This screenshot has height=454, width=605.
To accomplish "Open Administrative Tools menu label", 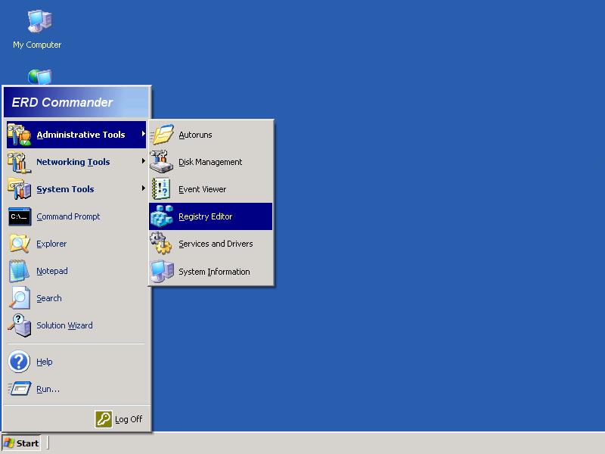I will 81,135.
